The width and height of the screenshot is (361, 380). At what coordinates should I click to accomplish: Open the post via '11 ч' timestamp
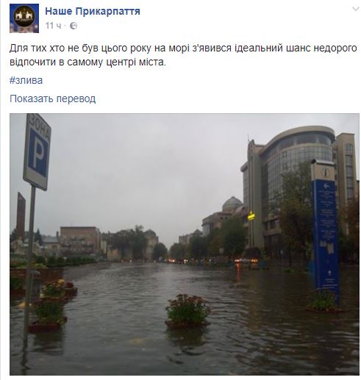[x=53, y=26]
